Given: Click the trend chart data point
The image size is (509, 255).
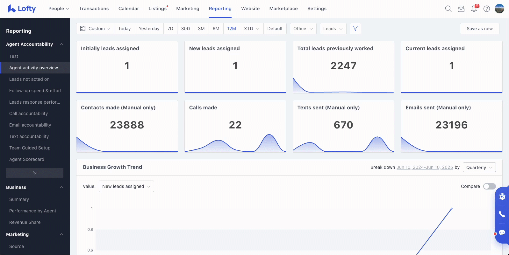Looking at the screenshot, I should (451, 209).
